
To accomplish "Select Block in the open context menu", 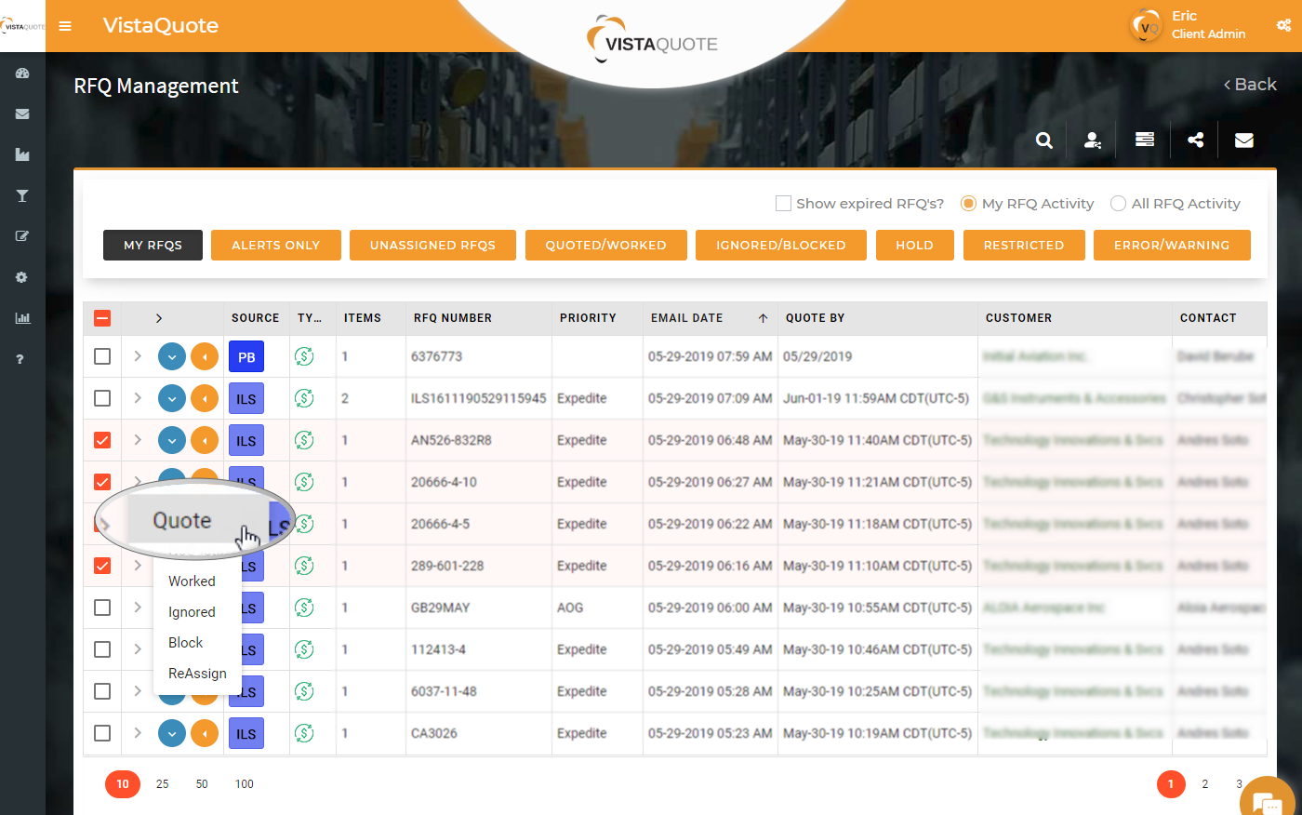I will [x=185, y=642].
